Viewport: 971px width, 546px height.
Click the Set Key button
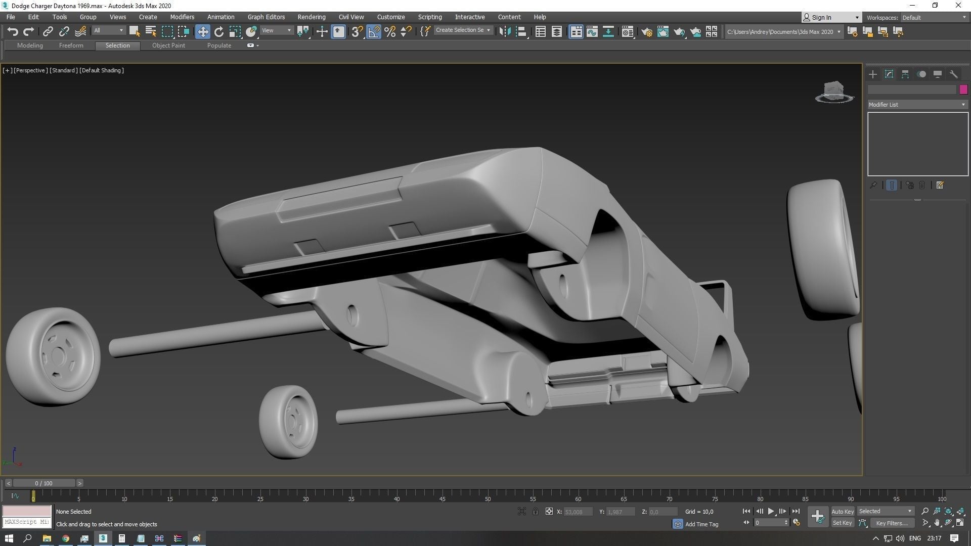[842, 523]
